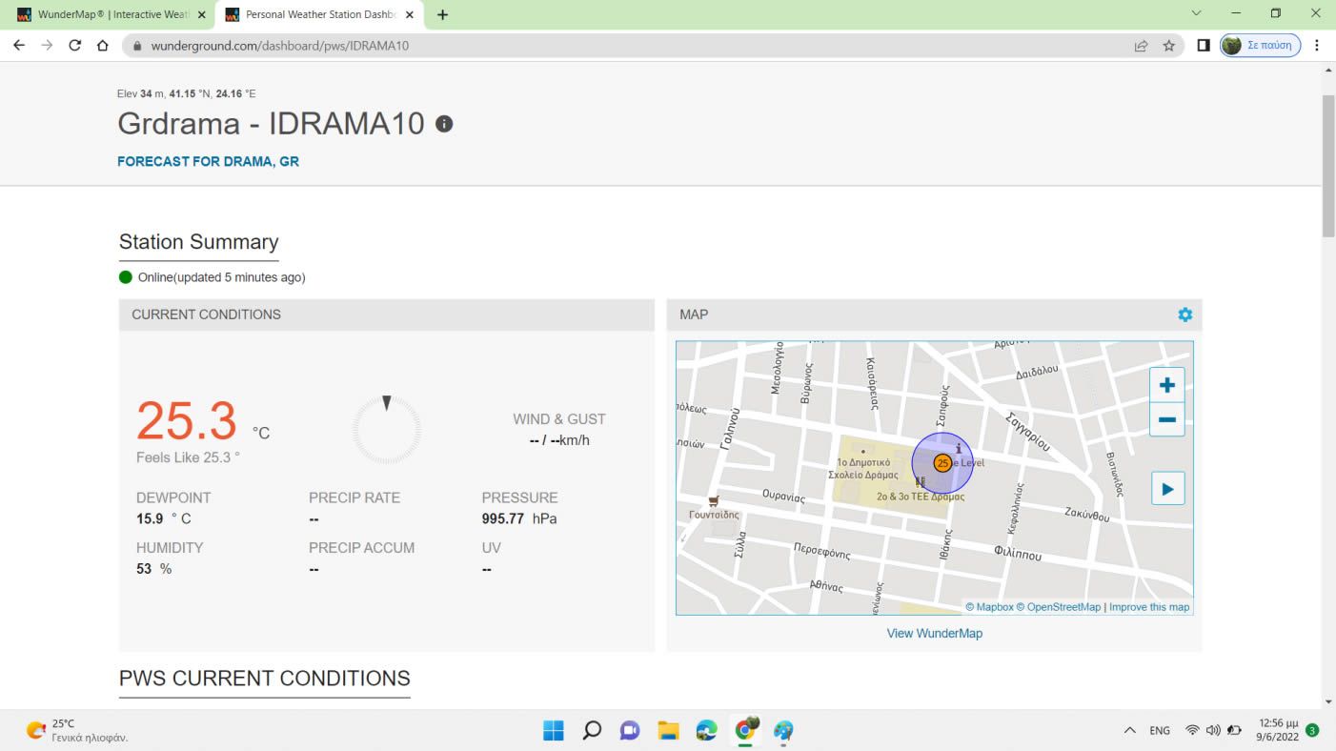This screenshot has height=751, width=1336.
Task: Open a new browser tab
Action: pos(442,14)
